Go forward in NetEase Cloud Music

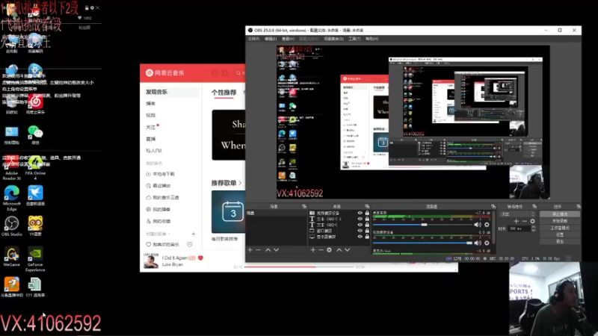tap(225, 72)
